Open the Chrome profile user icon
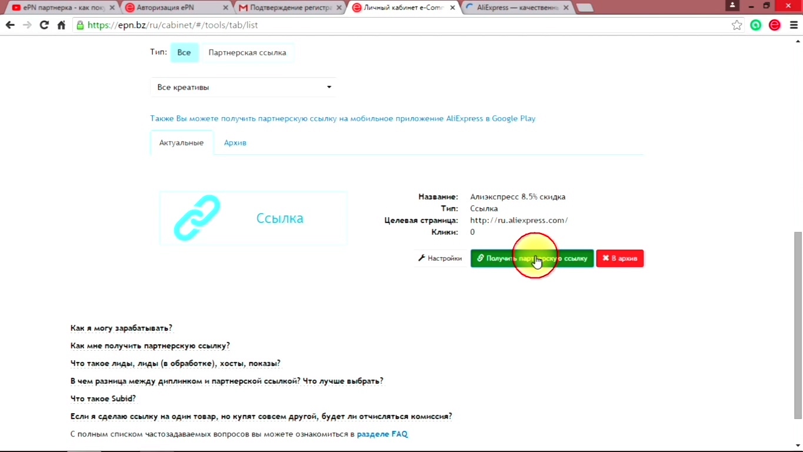The height and width of the screenshot is (452, 803). [x=732, y=5]
